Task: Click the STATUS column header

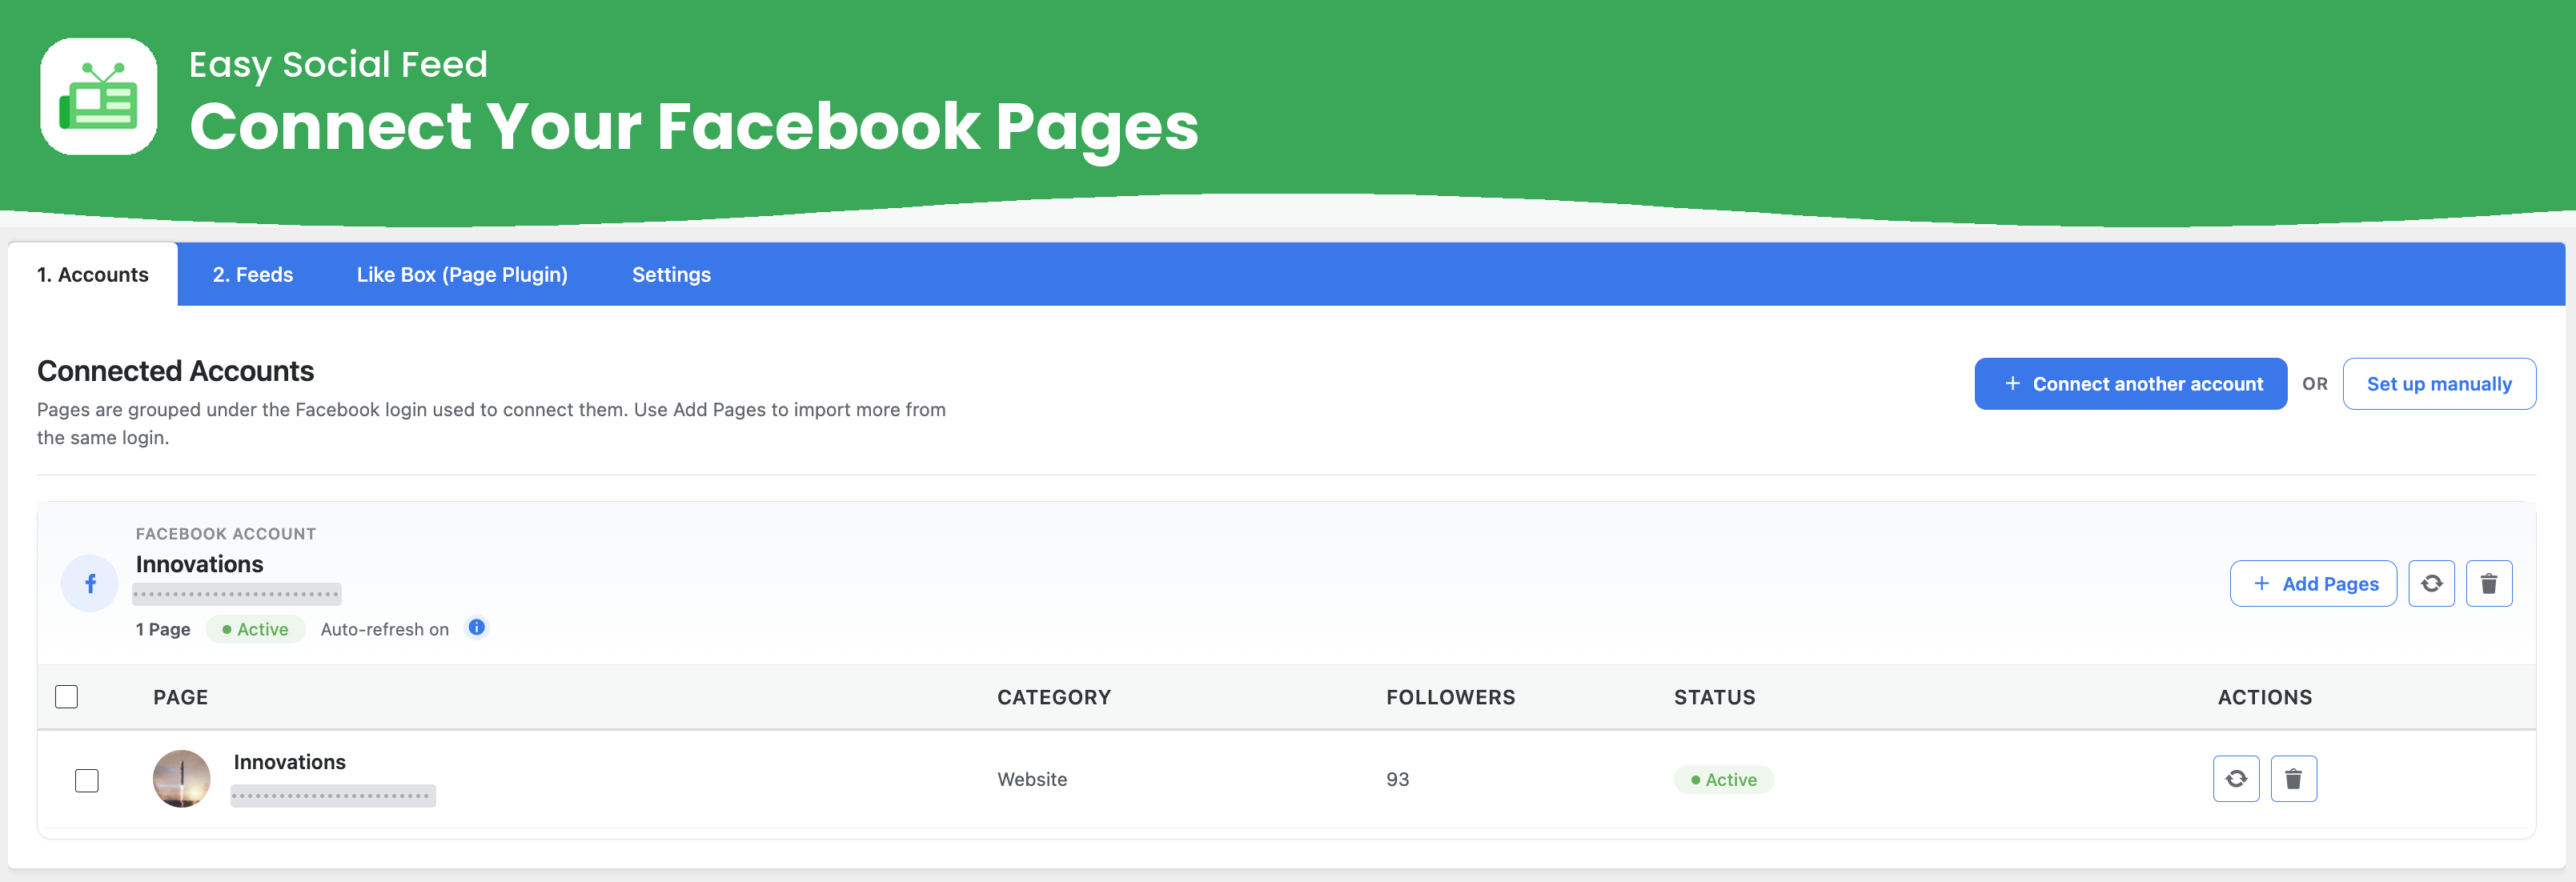Action: pos(1715,697)
